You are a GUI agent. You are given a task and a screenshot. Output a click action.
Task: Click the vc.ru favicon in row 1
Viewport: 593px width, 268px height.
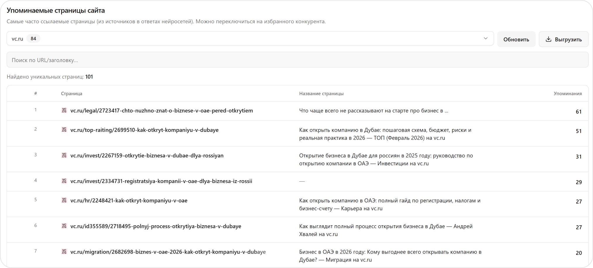pyautogui.click(x=64, y=110)
